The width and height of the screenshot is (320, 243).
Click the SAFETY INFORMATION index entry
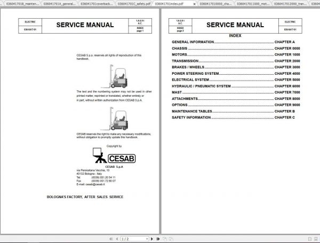(233, 117)
